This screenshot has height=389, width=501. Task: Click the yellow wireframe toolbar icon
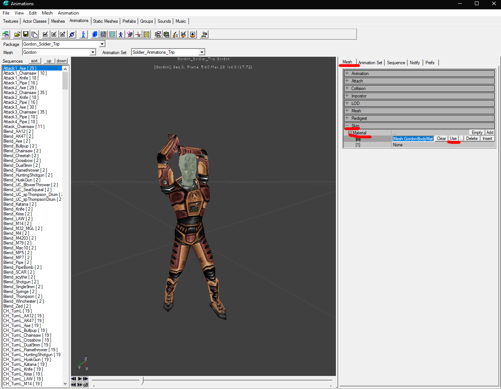(x=147, y=34)
